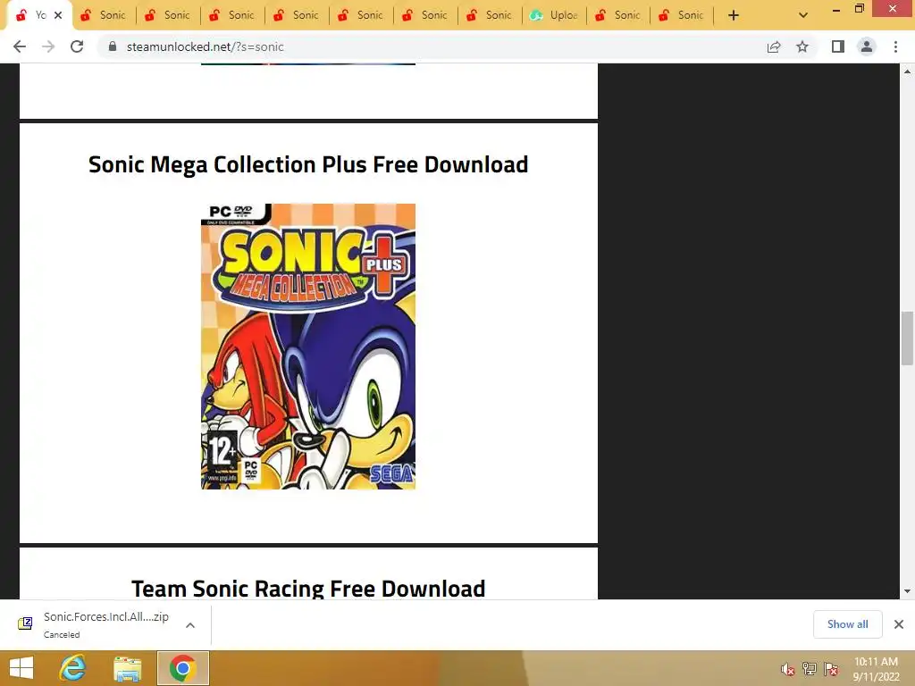Expand the download item options chevron
915x686 pixels.
pyautogui.click(x=190, y=624)
